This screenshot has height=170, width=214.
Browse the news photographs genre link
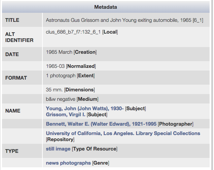(x=68, y=163)
